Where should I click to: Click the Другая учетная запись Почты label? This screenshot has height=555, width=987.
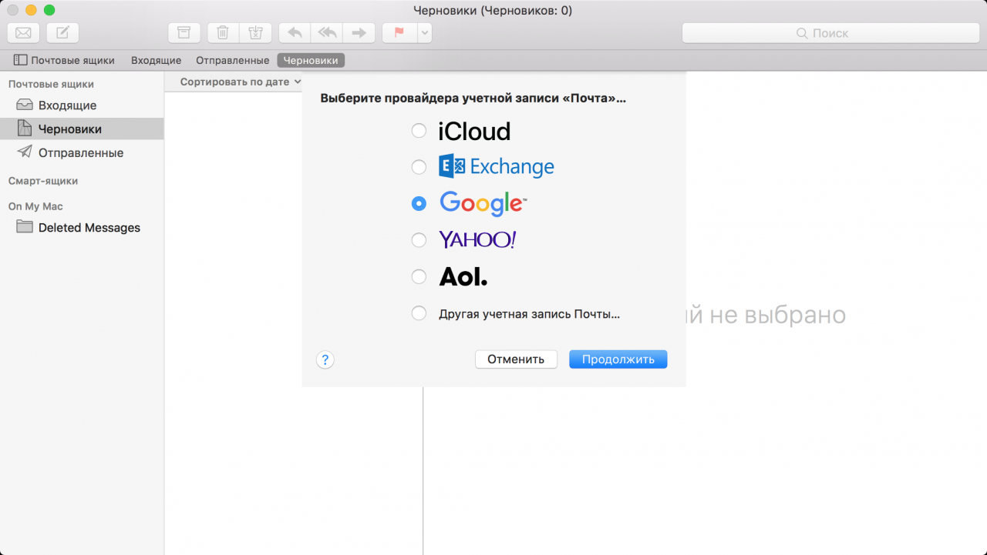[x=530, y=314]
